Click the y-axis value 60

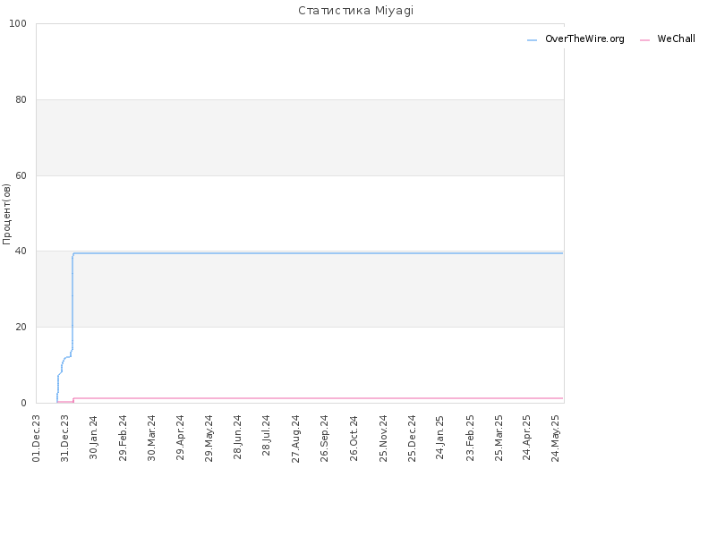(x=21, y=175)
